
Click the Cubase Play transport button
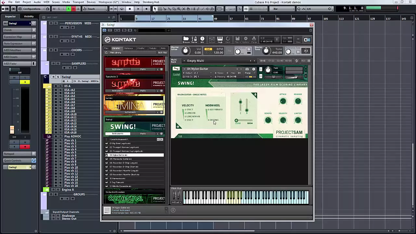[138, 9]
